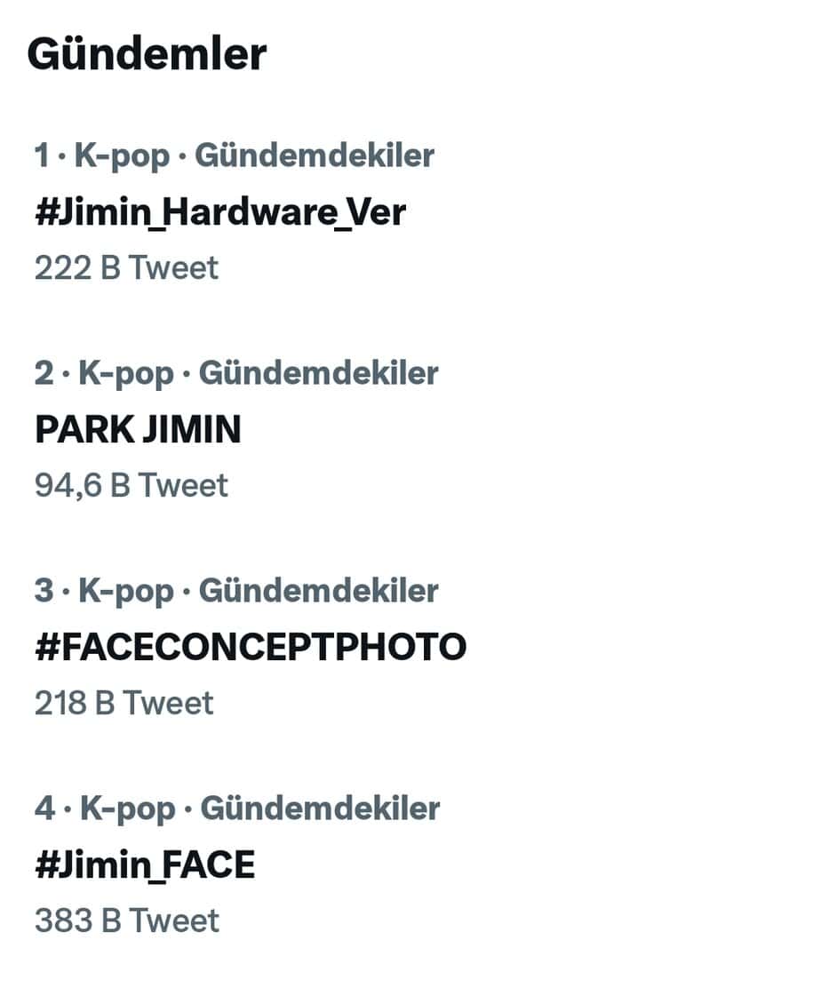Click rank number 4 of the last trend

(x=45, y=809)
